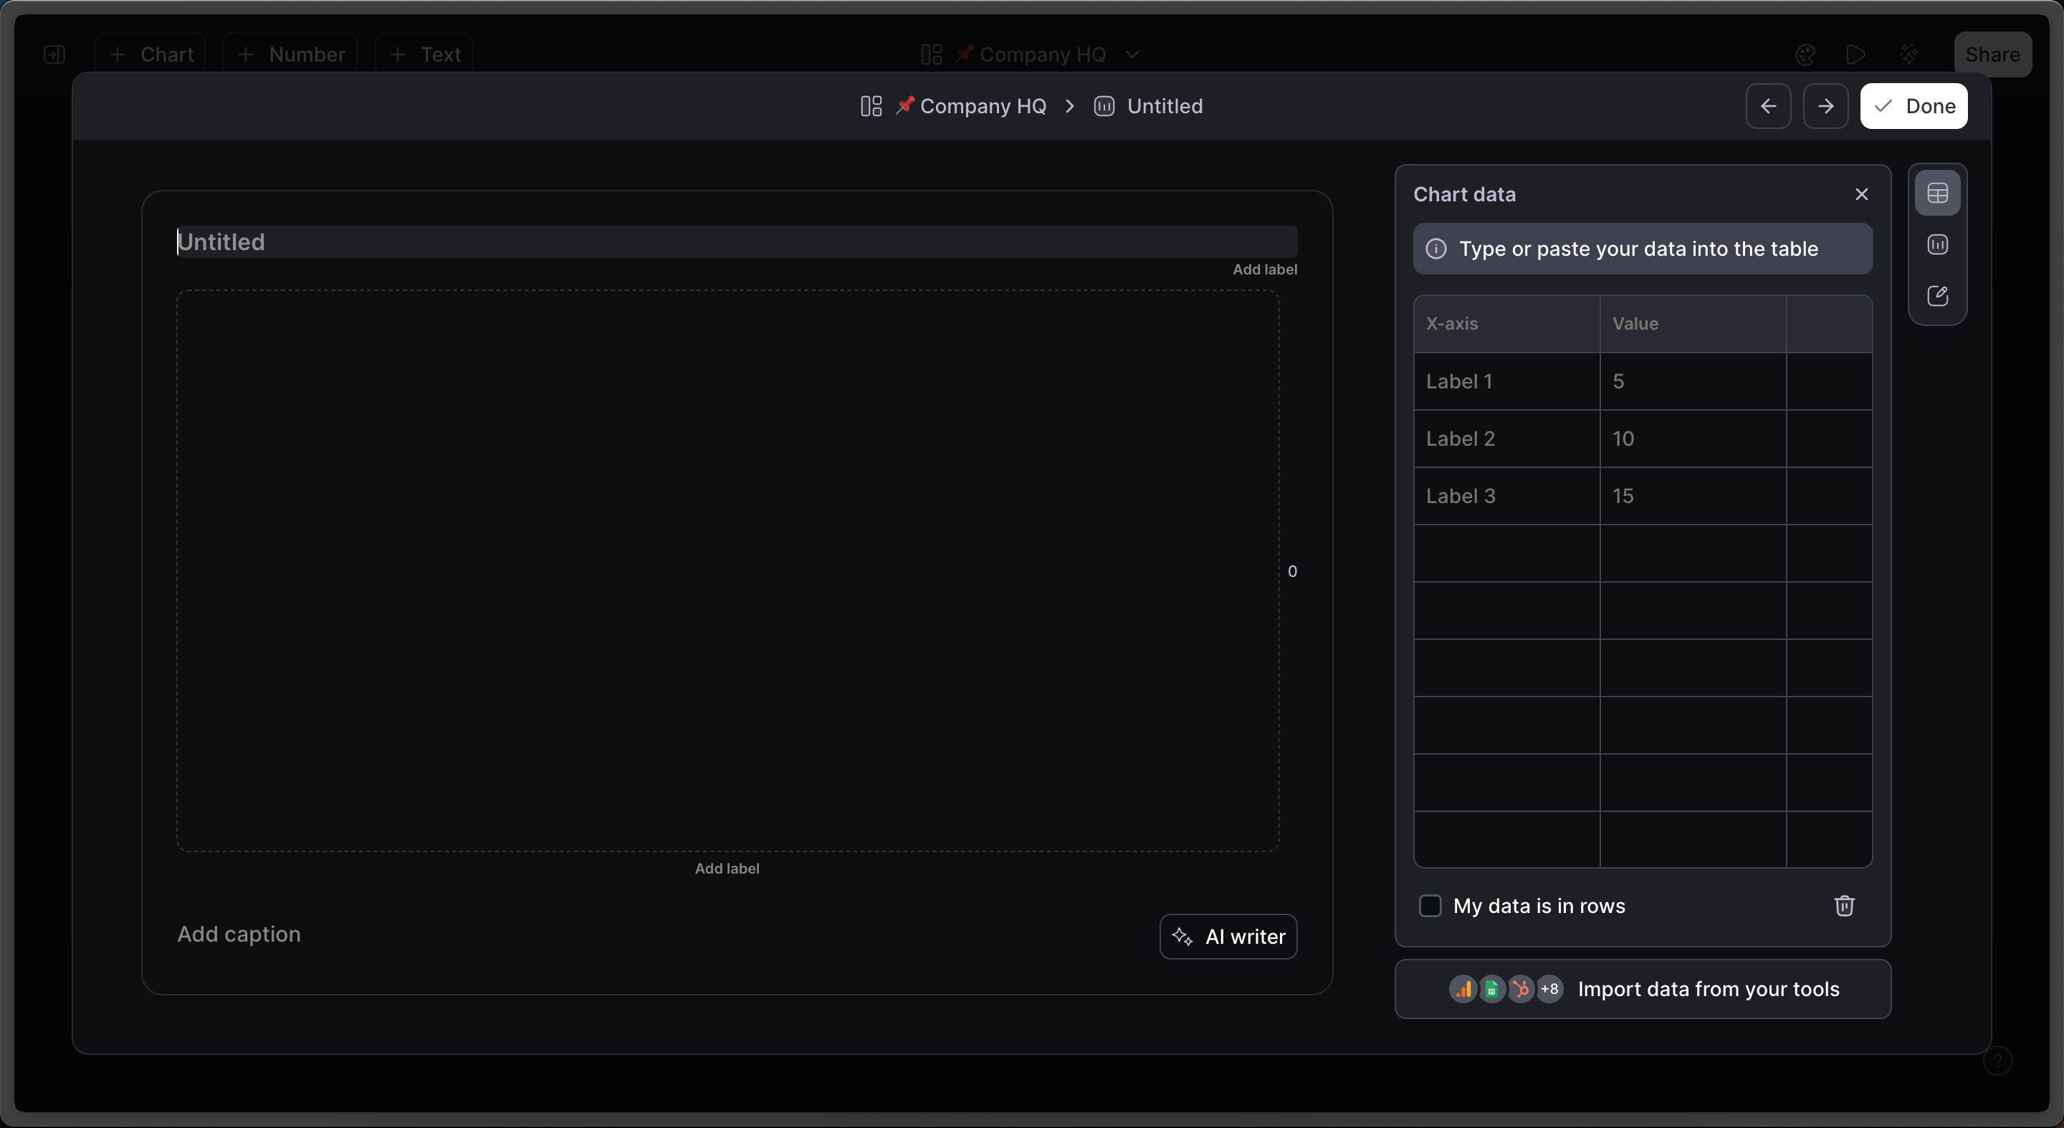Go to next widget with right arrow
The height and width of the screenshot is (1128, 2064).
click(x=1825, y=106)
